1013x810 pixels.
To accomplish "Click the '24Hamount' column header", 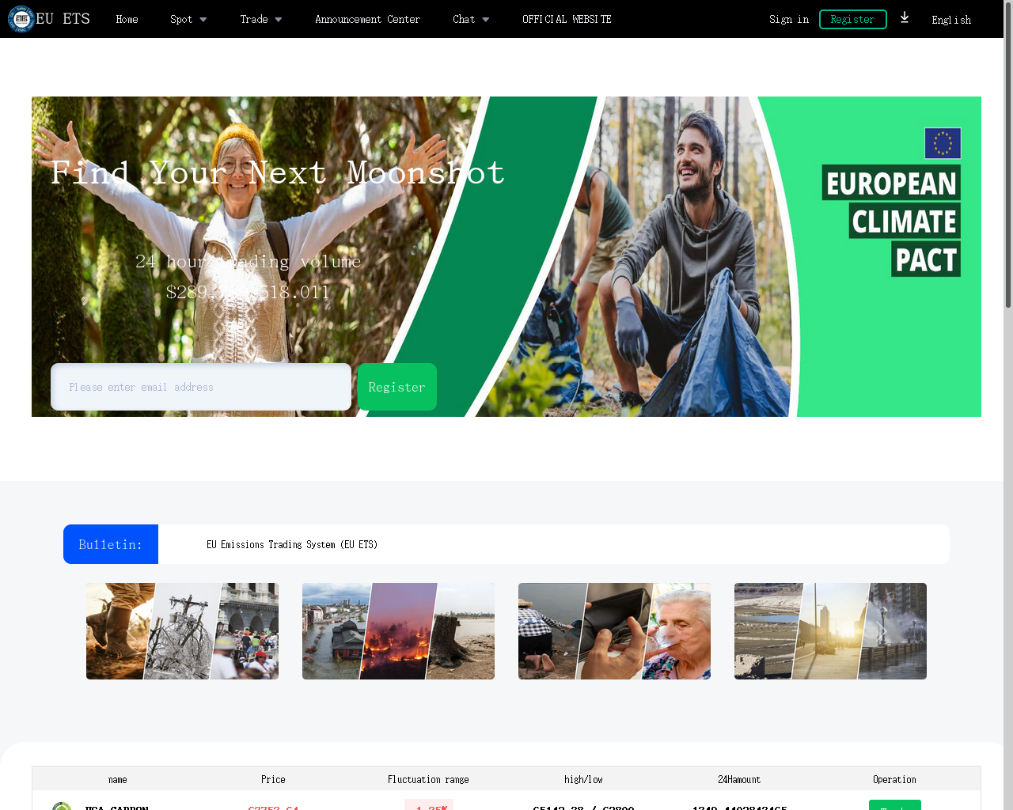I will coord(739,779).
